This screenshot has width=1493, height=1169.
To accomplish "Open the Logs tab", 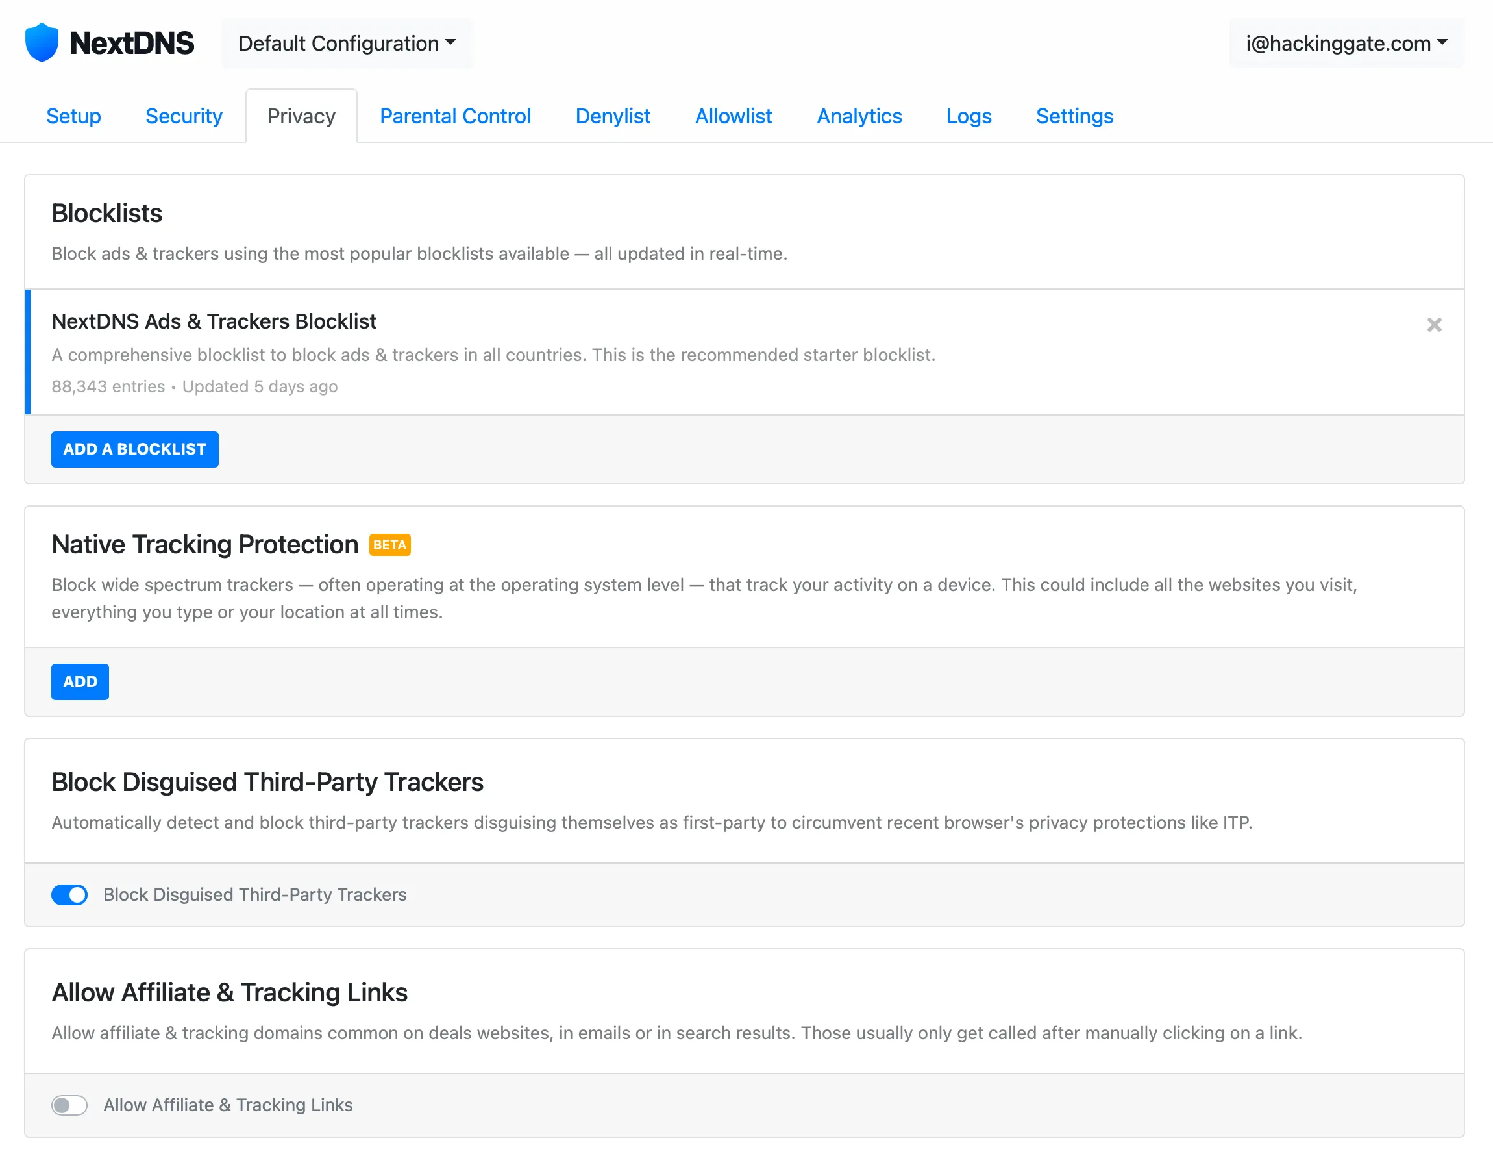I will 969,116.
